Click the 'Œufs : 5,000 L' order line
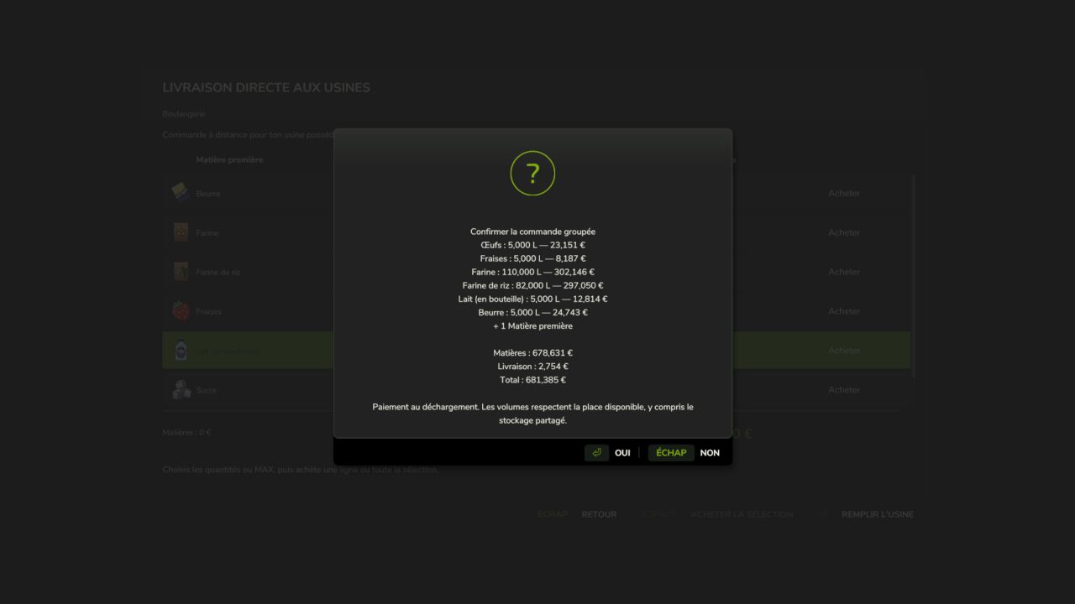 pyautogui.click(x=532, y=245)
